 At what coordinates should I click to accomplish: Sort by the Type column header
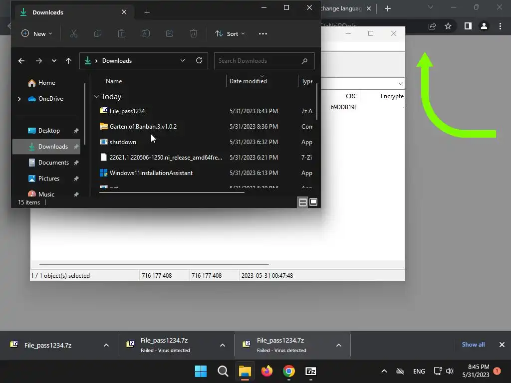[x=307, y=81]
